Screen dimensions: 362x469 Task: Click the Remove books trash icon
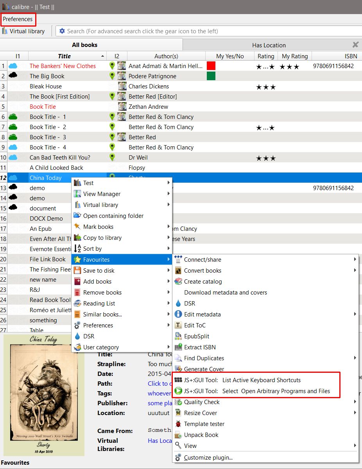[x=77, y=292]
